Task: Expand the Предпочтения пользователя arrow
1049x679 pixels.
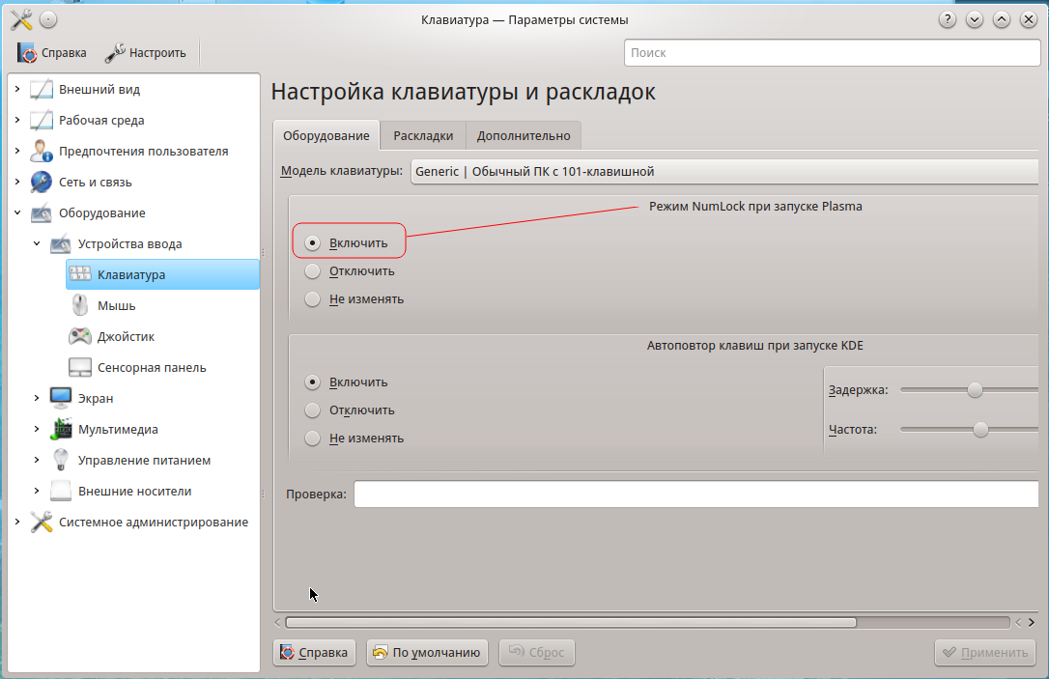Action: 17,151
